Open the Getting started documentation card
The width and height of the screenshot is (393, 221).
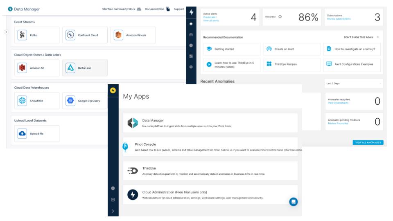[232, 49]
